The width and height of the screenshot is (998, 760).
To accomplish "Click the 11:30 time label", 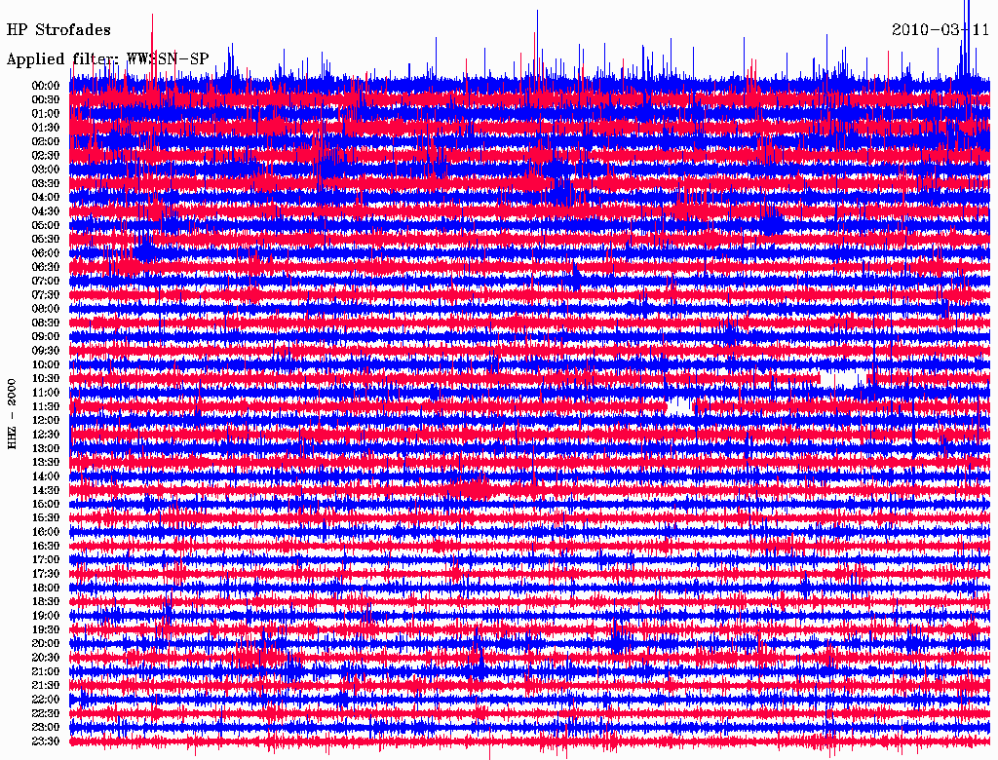I will click(46, 406).
